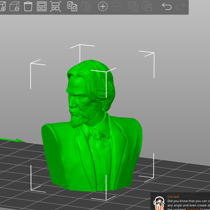
Task: Add an instance with the plus circle icon
Action: (103, 6)
